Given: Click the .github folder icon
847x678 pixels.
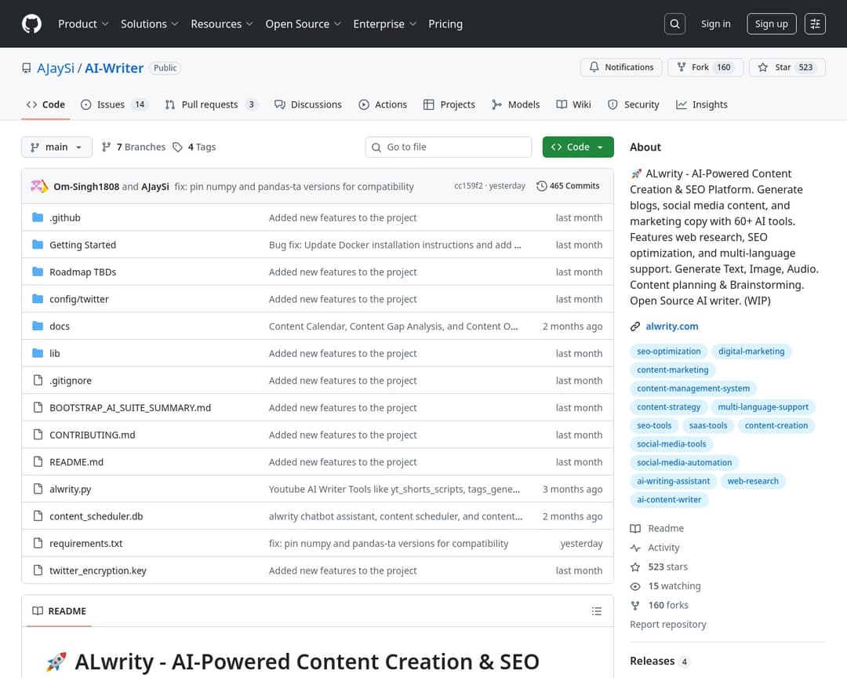Looking at the screenshot, I should click(38, 218).
